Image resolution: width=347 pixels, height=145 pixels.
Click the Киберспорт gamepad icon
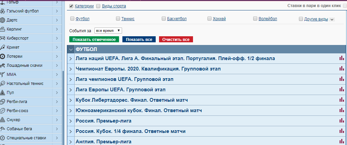2,38
